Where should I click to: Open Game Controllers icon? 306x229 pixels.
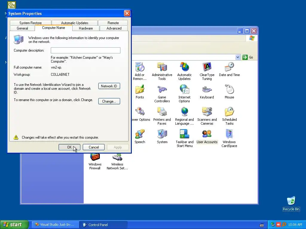click(162, 94)
